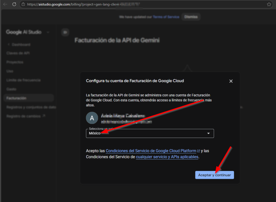Click the browser reload icon

pos(14,4)
